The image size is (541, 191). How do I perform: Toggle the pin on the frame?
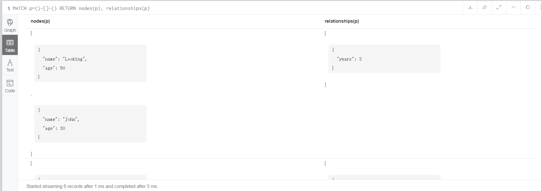[x=484, y=7]
